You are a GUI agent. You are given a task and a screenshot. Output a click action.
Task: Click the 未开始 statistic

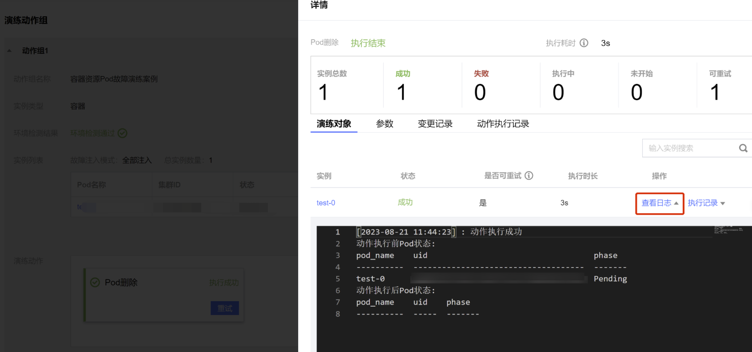tap(642, 85)
